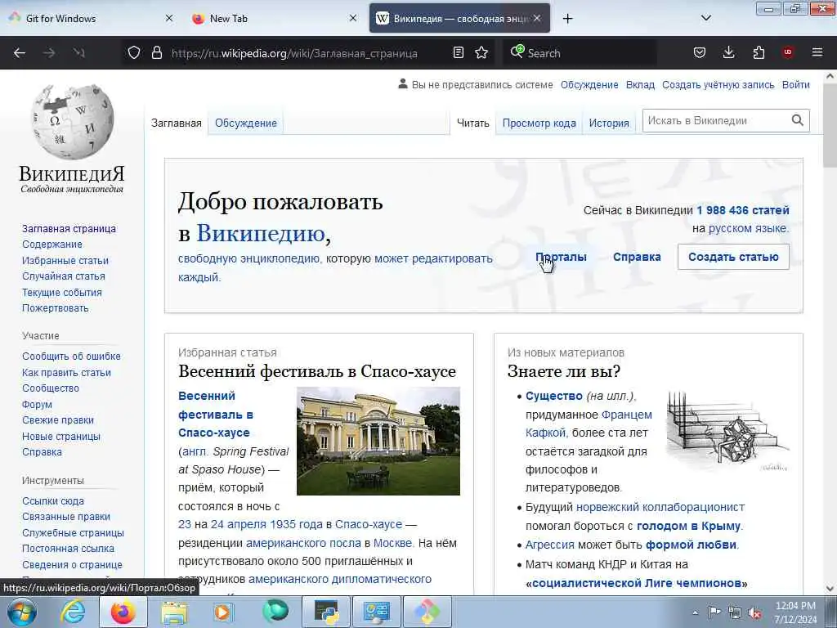
Task: Open the Kafka creature staircase illustration
Action: 727,430
